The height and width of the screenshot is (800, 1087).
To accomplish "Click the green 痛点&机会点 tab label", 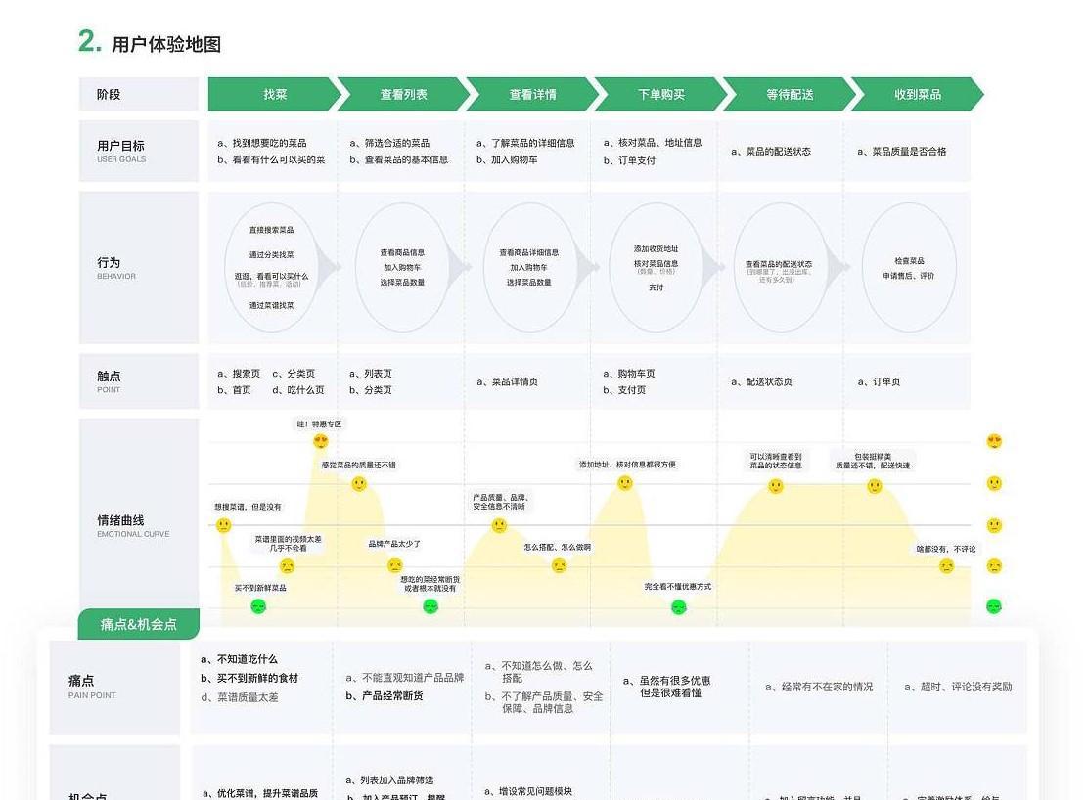I will click(139, 624).
